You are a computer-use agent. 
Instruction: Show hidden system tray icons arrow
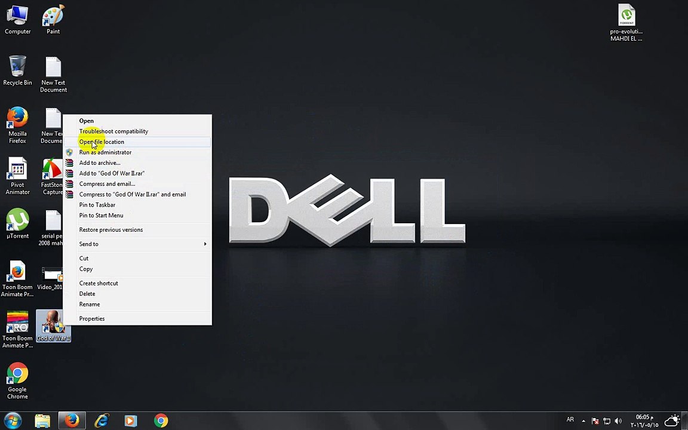click(x=583, y=421)
